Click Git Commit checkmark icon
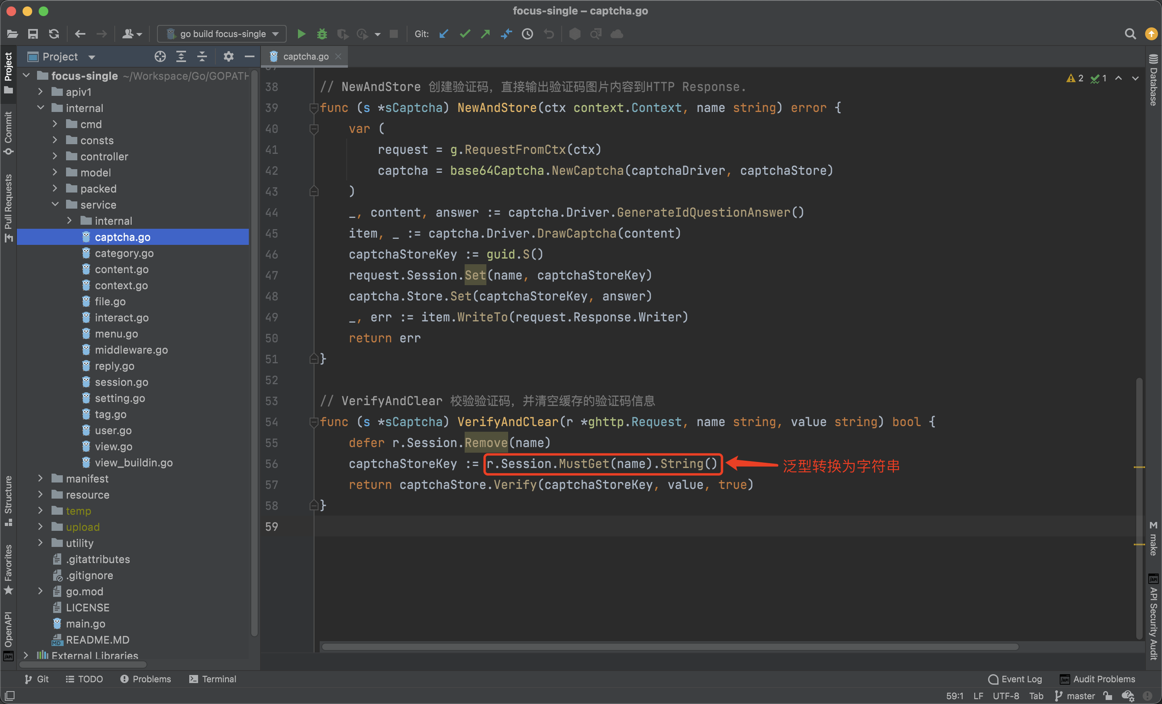The image size is (1162, 704). click(x=465, y=34)
